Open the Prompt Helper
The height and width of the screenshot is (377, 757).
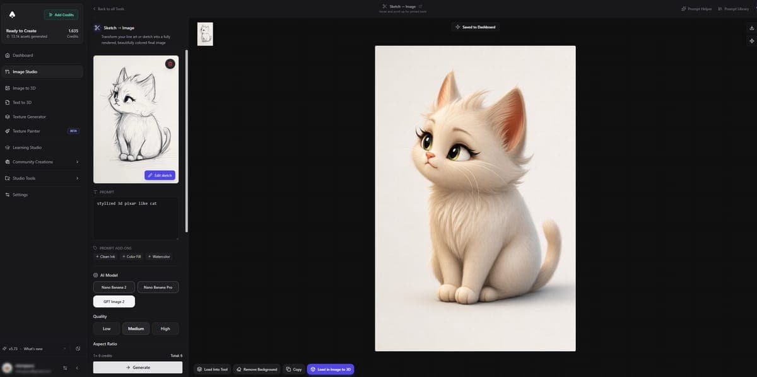click(x=696, y=9)
